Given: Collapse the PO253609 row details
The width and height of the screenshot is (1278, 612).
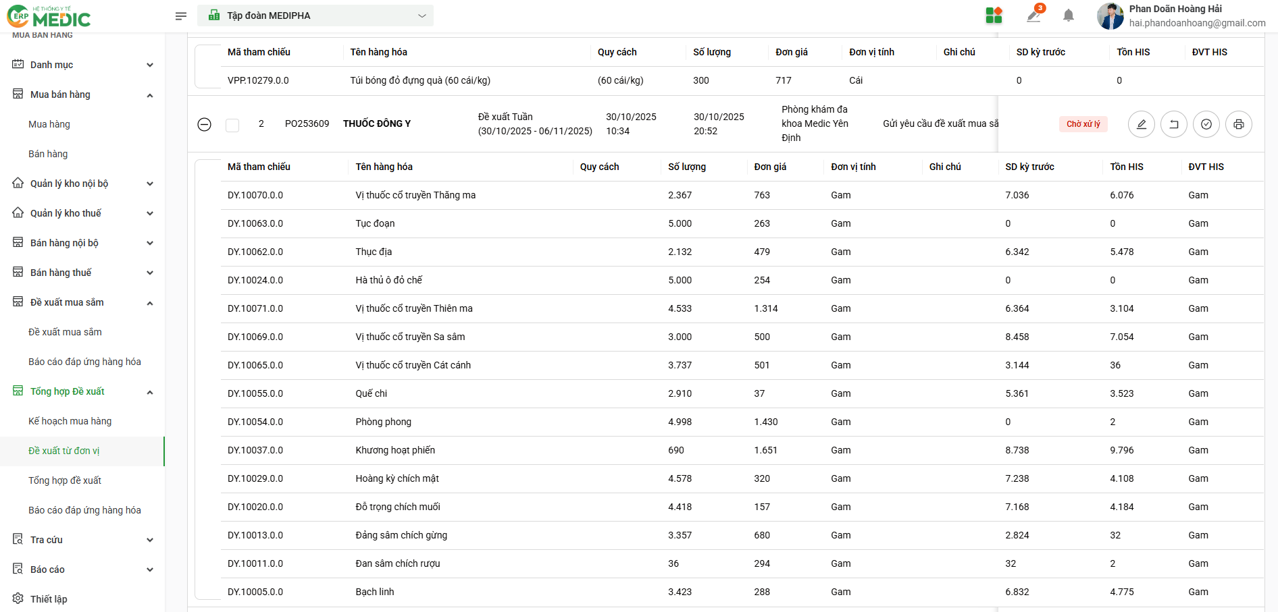Looking at the screenshot, I should click(x=205, y=124).
